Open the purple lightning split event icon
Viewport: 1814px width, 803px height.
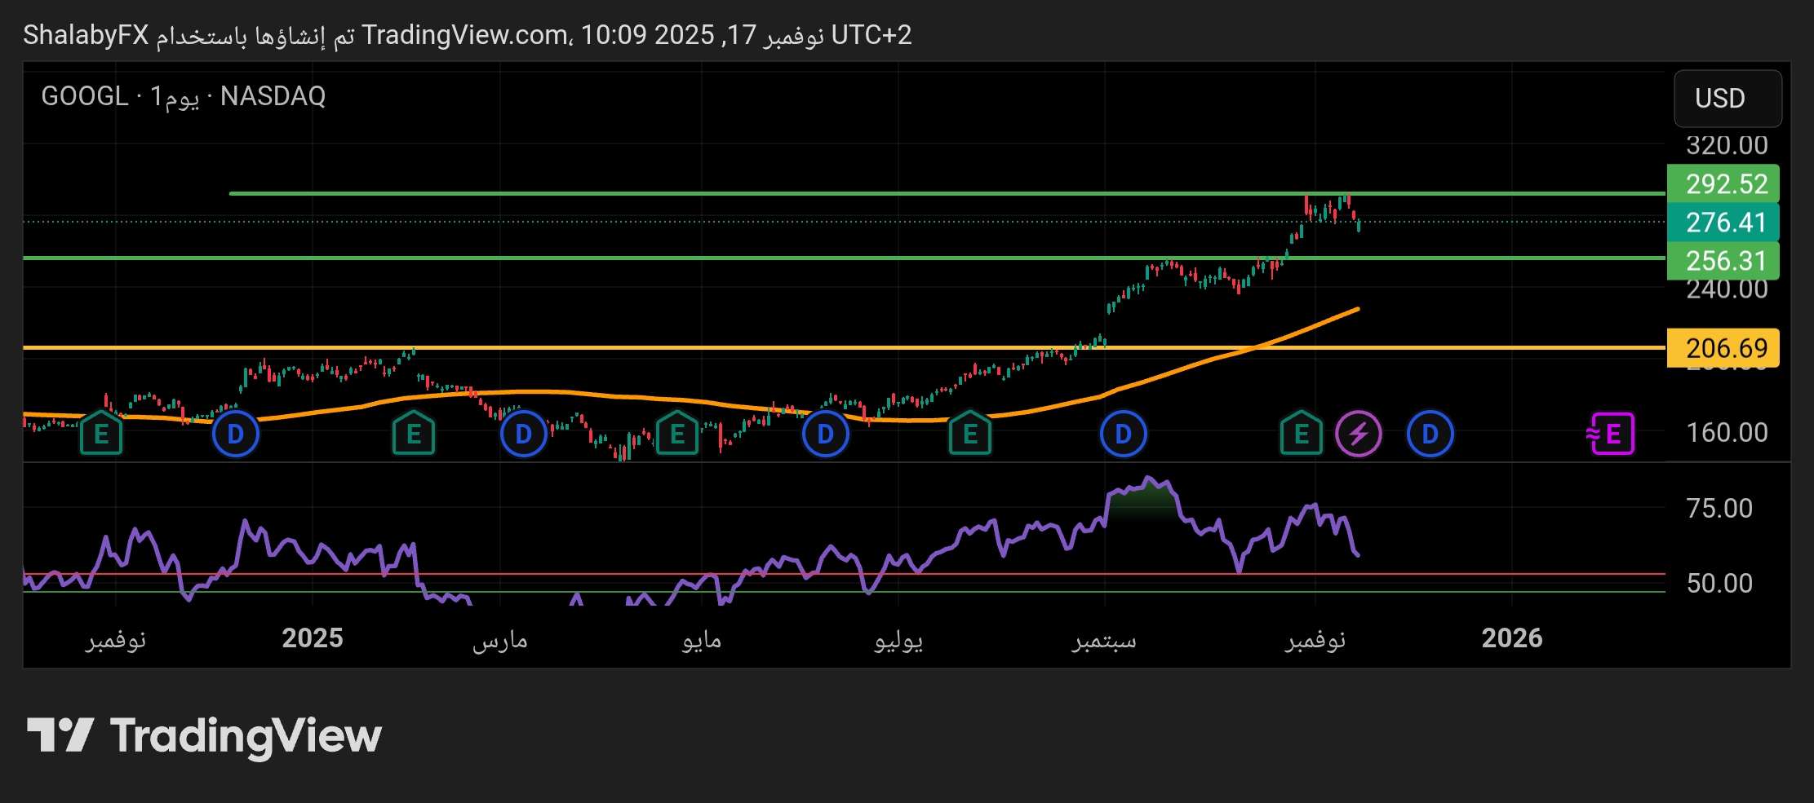tap(1358, 434)
